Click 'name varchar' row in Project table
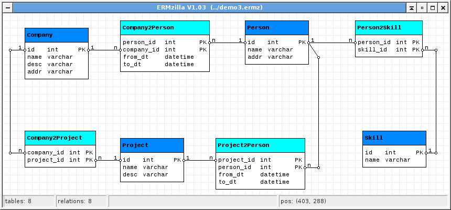451x210 pixels. (x=152, y=167)
